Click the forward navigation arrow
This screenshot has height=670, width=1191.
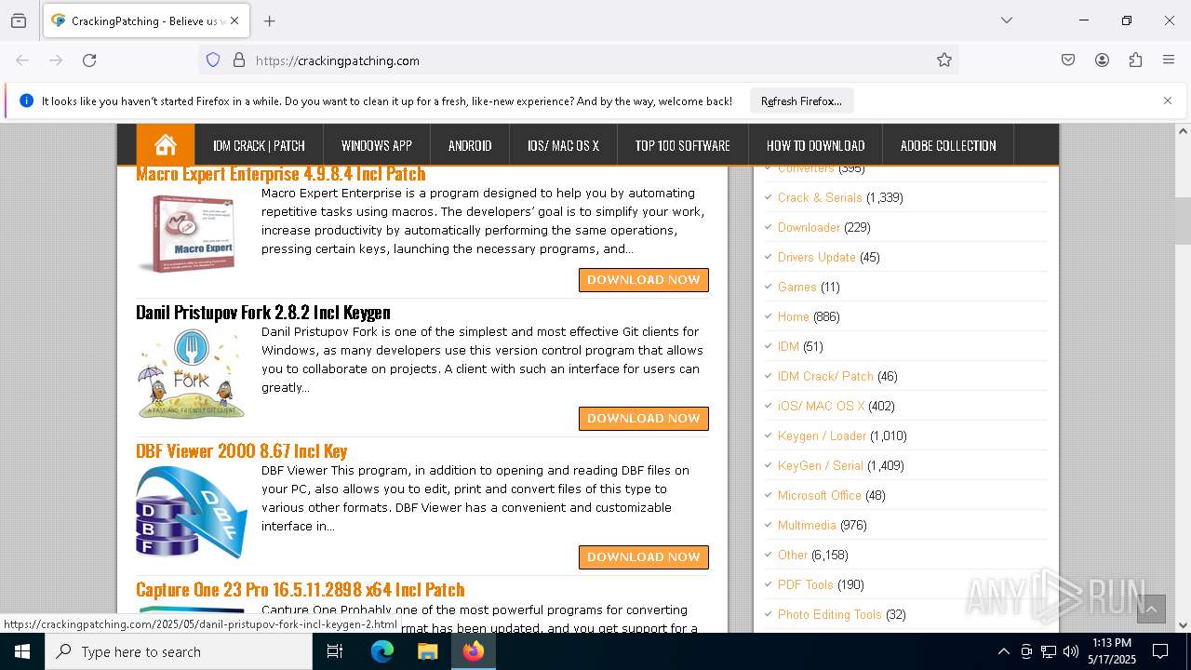click(56, 60)
